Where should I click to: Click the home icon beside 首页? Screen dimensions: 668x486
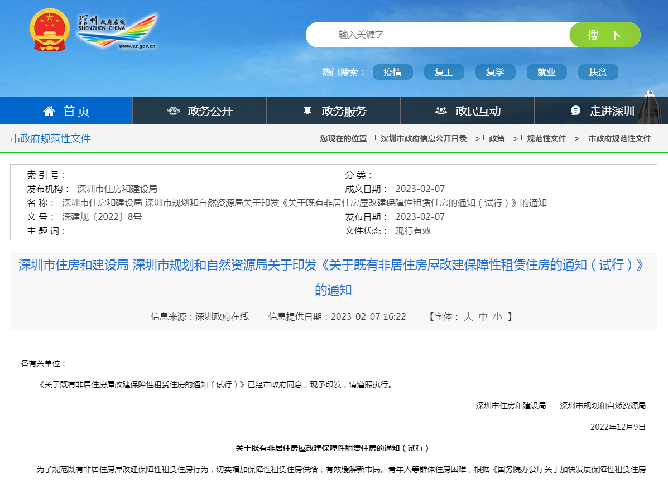[x=49, y=111]
